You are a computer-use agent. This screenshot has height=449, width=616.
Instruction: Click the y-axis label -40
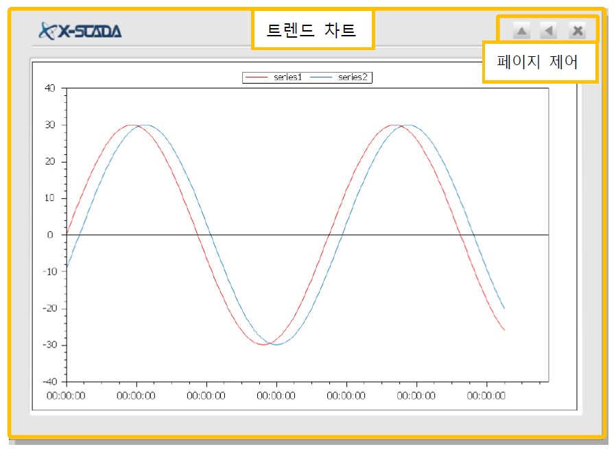coord(50,382)
